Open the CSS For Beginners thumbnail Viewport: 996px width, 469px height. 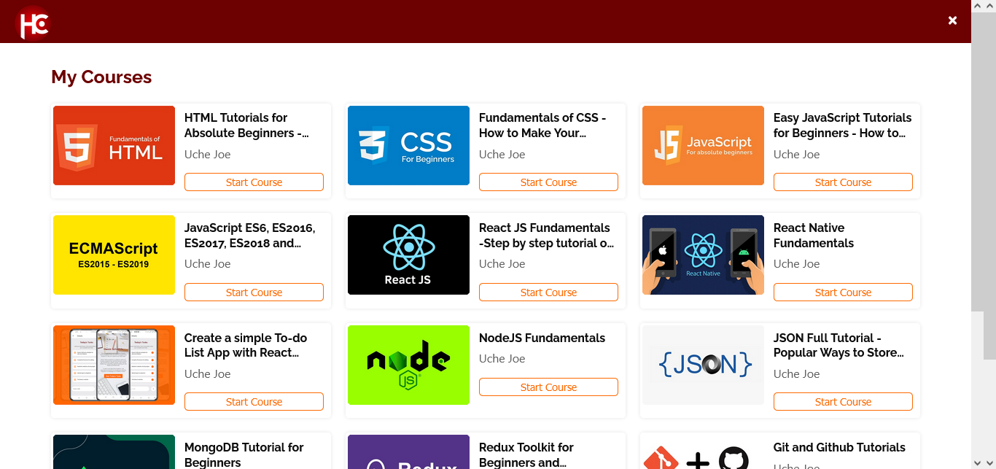tap(408, 145)
